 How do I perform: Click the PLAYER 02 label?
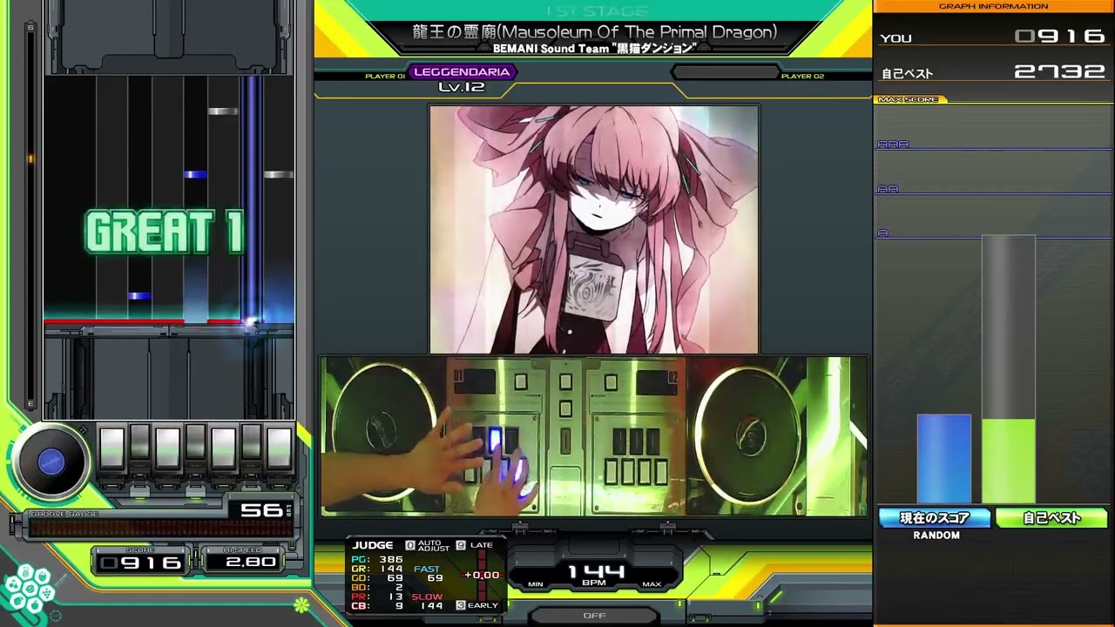point(802,77)
